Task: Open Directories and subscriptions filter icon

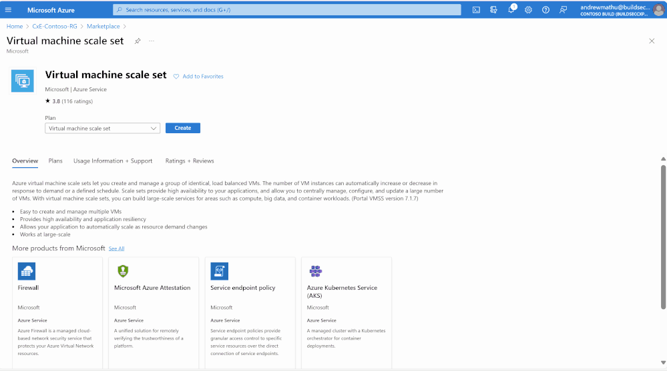Action: 493,10
